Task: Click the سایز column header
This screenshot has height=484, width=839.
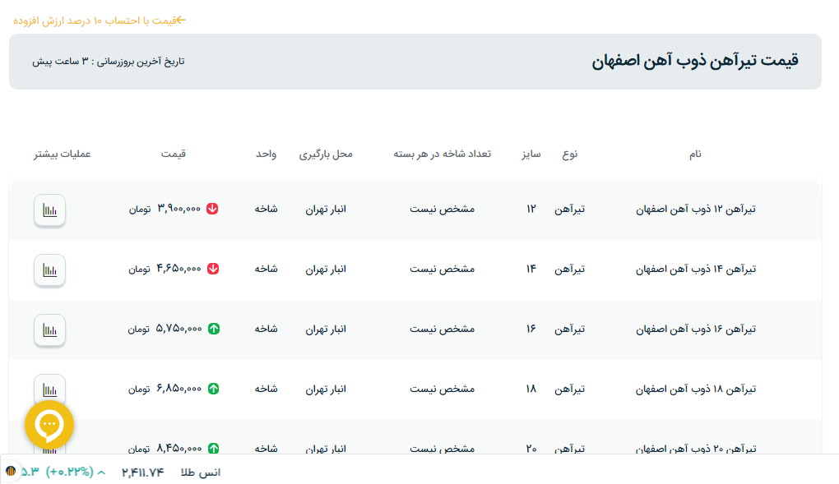Action: [x=531, y=154]
